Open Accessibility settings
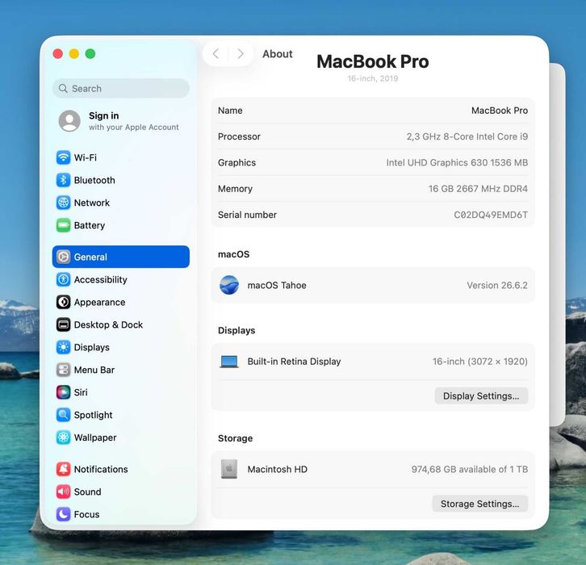Screen dimensions: 586x565 point(121,279)
